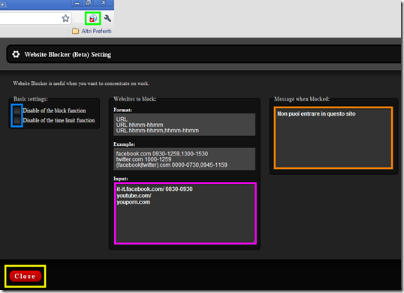Click the it-it.facebook.com/ 0830-0930 entry
The height and width of the screenshot is (293, 404).
(x=155, y=189)
